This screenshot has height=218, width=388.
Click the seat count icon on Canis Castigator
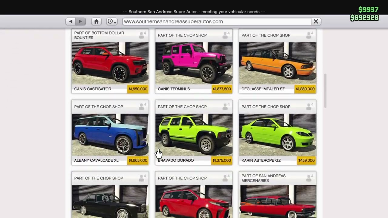point(142,35)
